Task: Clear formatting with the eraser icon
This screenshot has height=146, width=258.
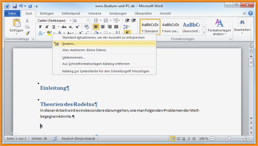Action: 87,27
